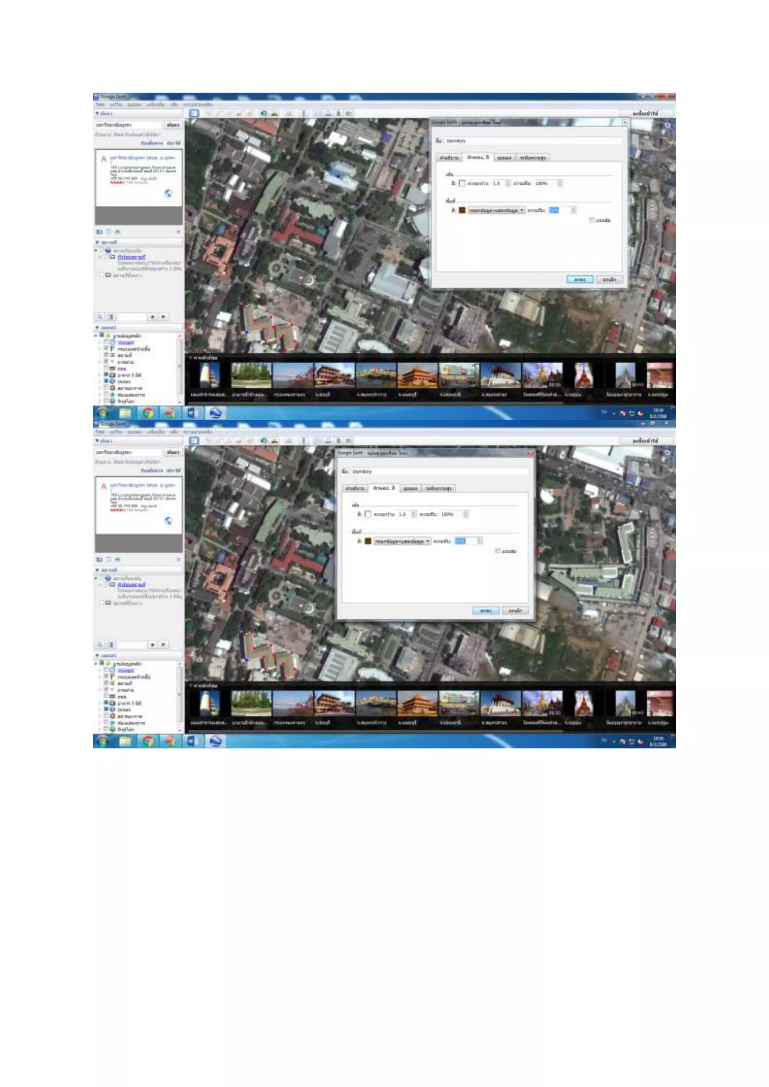
Task: Switch to the first description tab in upper dialog
Action: (449, 158)
